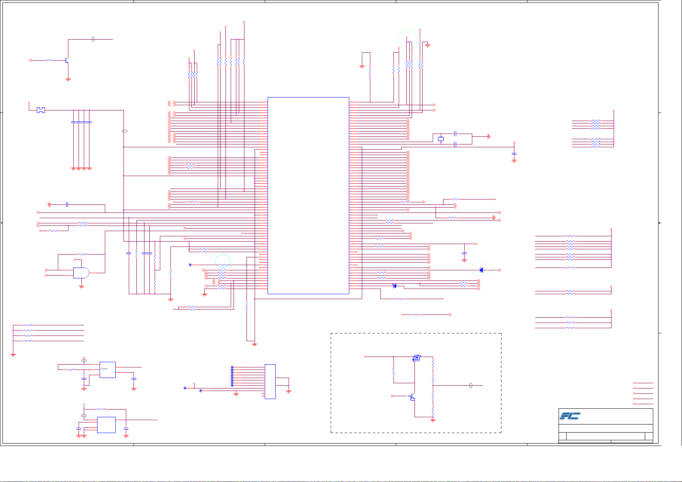The width and height of the screenshot is (682, 482).
Task: Select the ground symbol under the top-left transistor
Action: [x=68, y=80]
